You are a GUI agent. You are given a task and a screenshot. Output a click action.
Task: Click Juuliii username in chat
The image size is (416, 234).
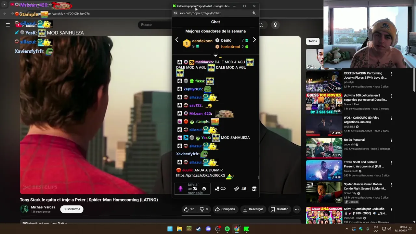click(187, 170)
